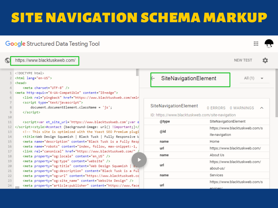Run the test with the play button
This screenshot has width=278, height=208.
coord(139,160)
